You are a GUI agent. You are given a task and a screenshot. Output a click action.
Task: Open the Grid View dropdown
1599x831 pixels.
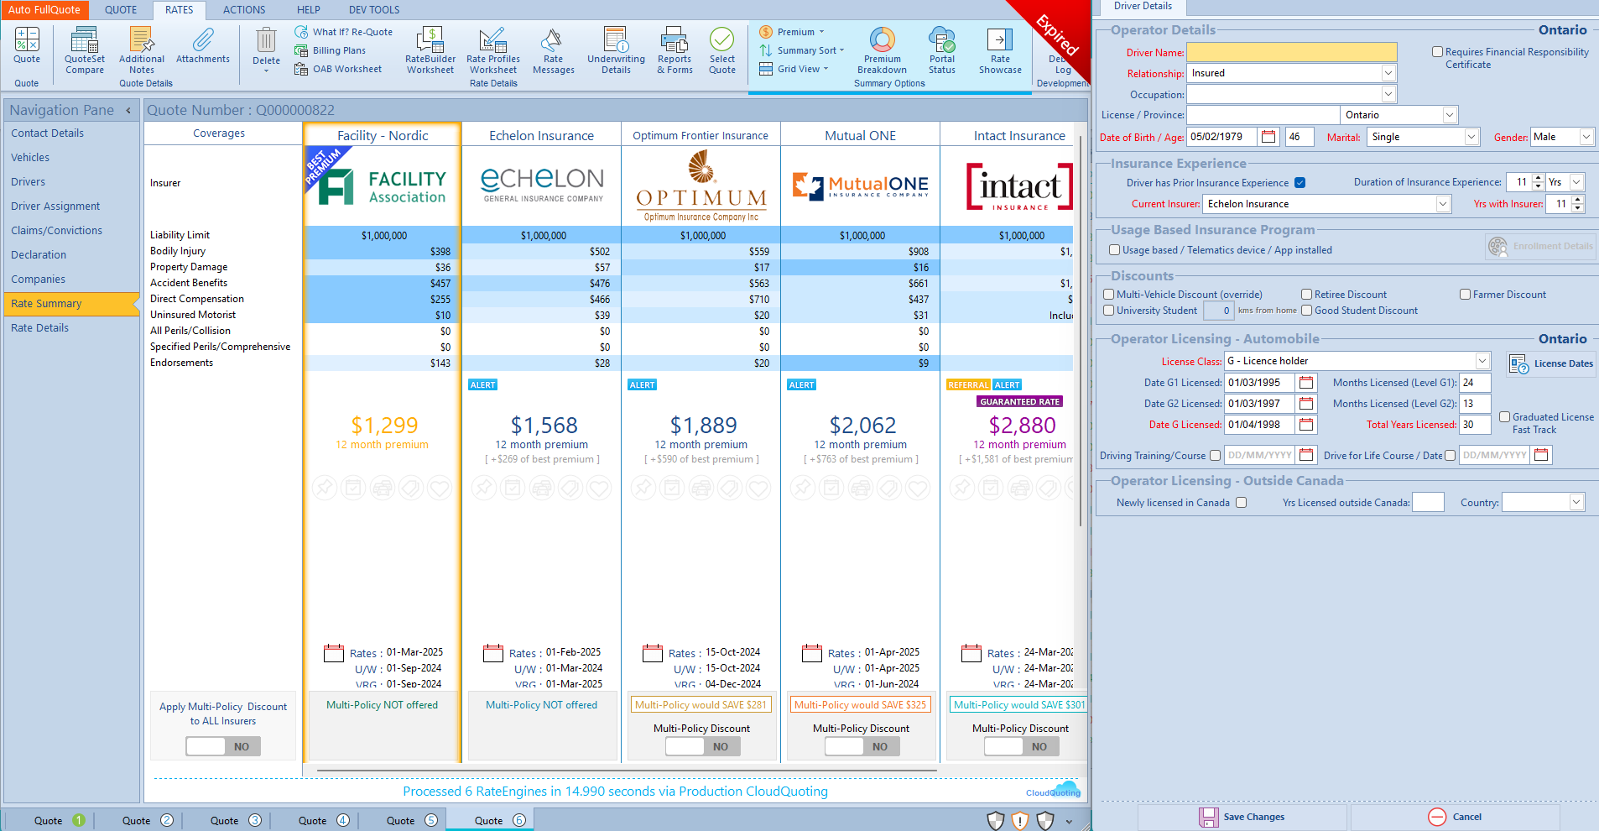pos(794,69)
